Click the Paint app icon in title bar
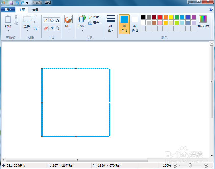 tap(3, 3)
